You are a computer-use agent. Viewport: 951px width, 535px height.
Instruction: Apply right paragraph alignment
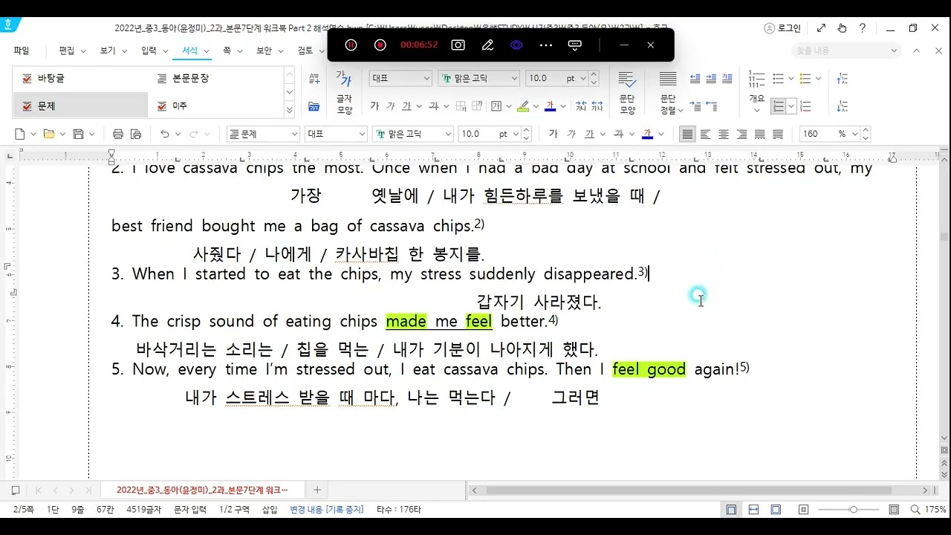741,134
